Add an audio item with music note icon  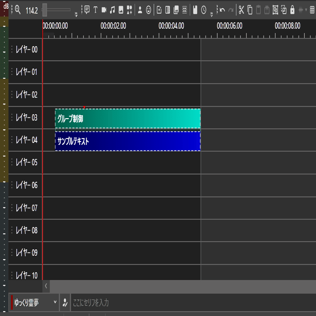112,10
